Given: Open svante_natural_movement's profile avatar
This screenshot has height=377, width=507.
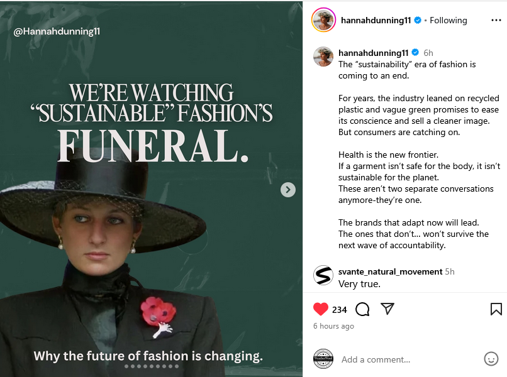Looking at the screenshot, I should pos(323,276).
